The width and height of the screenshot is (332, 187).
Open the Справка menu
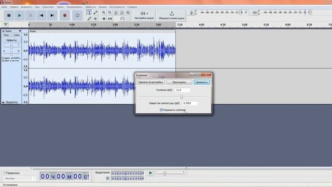[x=132, y=7]
